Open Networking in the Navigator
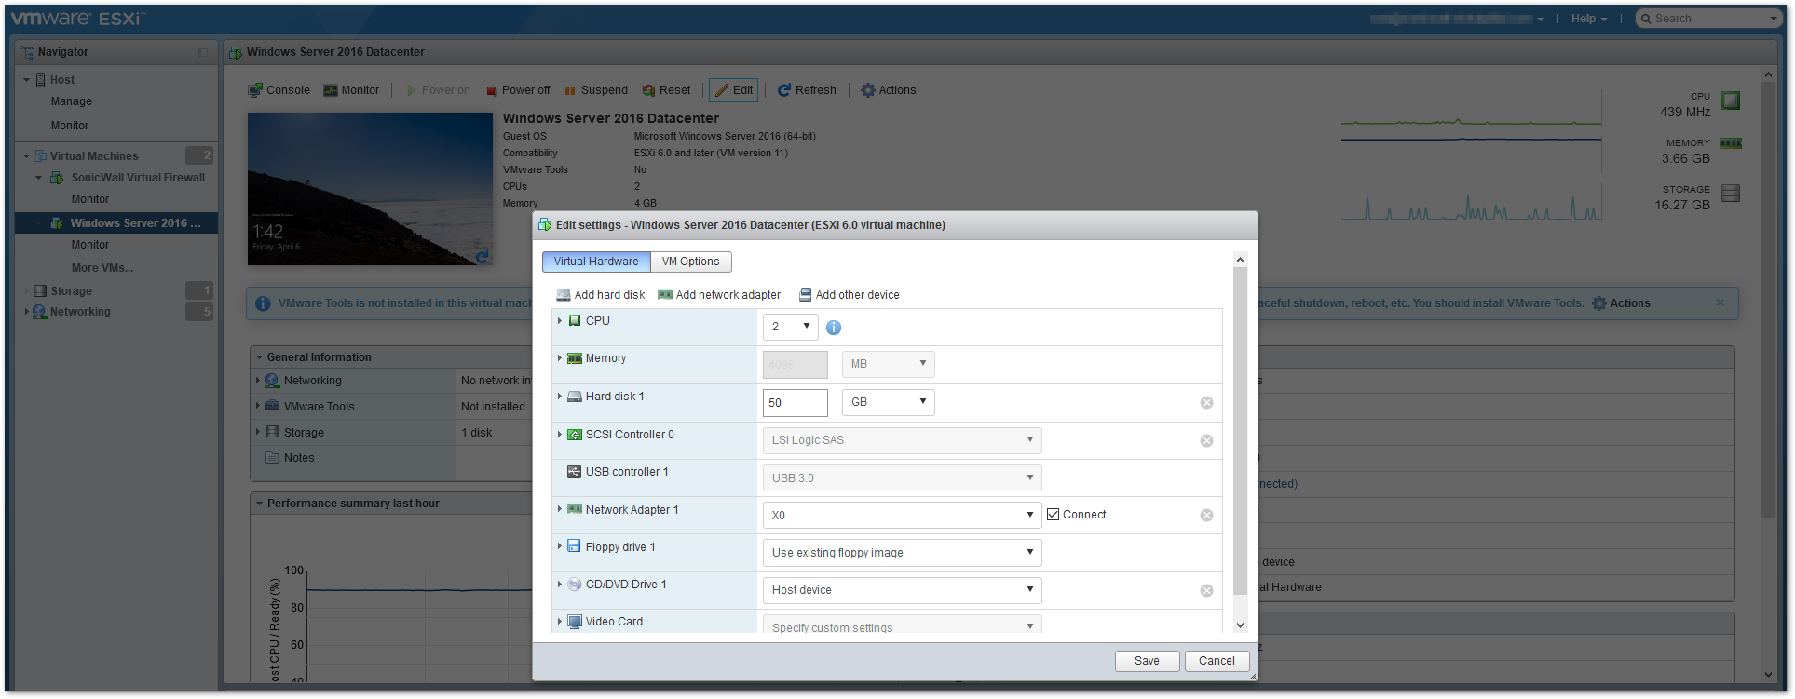Screen dimensions: 1795x699 click(80, 312)
